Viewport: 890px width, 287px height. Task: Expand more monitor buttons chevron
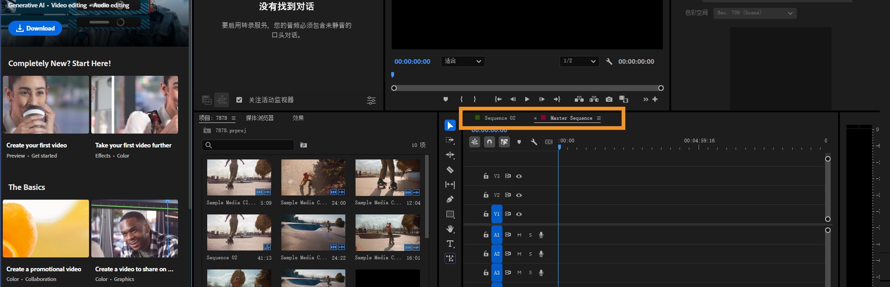coord(645,99)
